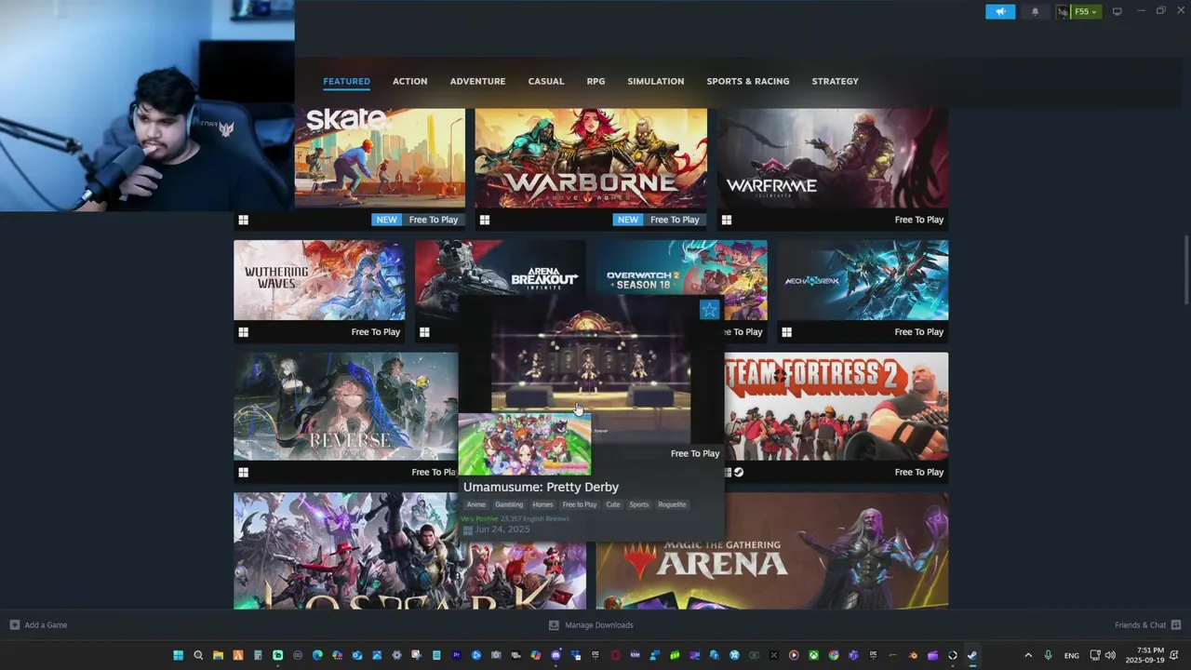Click the Umamusume: Pretty Derby title
1191x670 pixels.
pyautogui.click(x=541, y=487)
